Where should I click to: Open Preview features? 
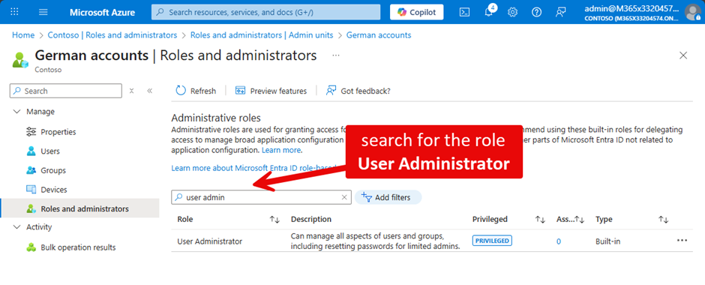(271, 91)
